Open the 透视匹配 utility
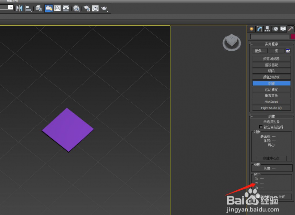This screenshot has width=295, height=215. coord(271,65)
